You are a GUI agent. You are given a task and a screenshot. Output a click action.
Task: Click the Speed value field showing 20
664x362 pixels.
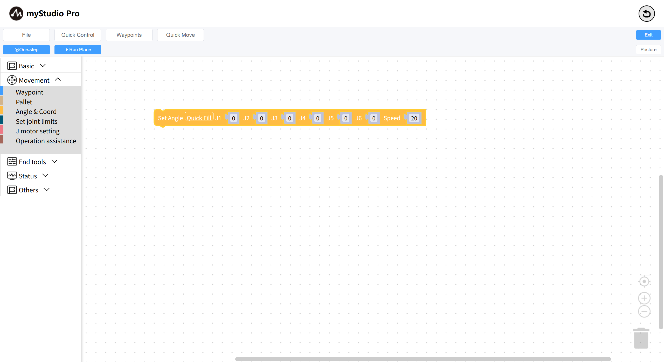pos(414,118)
